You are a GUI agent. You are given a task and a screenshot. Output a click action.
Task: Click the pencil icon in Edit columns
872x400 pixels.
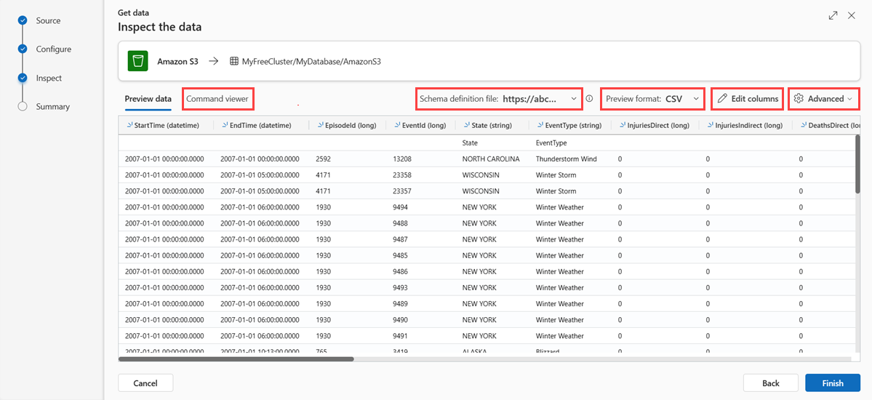coord(722,99)
